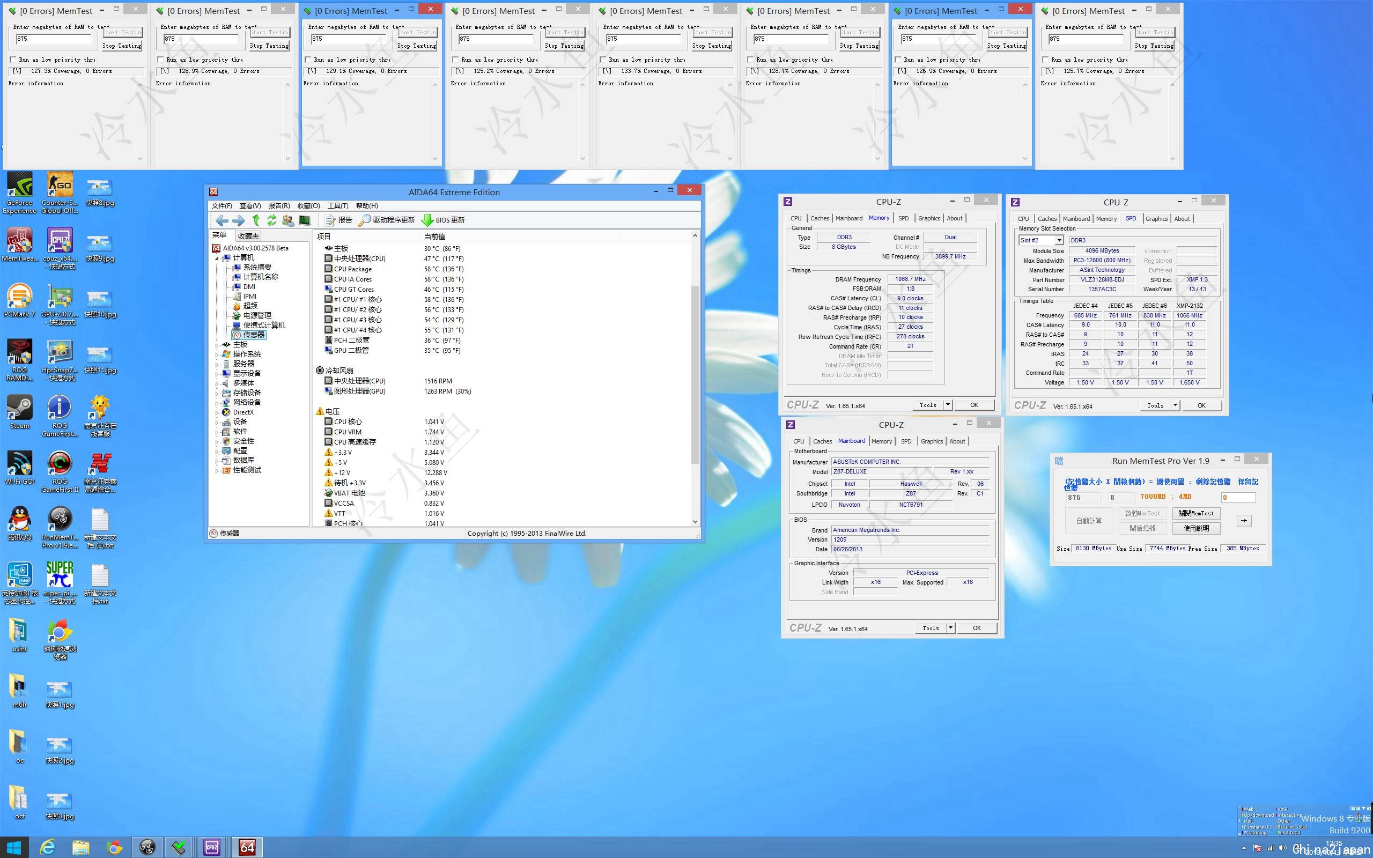Open About tab in CPU-Z Mainboard window
1373x858 pixels.
(957, 441)
